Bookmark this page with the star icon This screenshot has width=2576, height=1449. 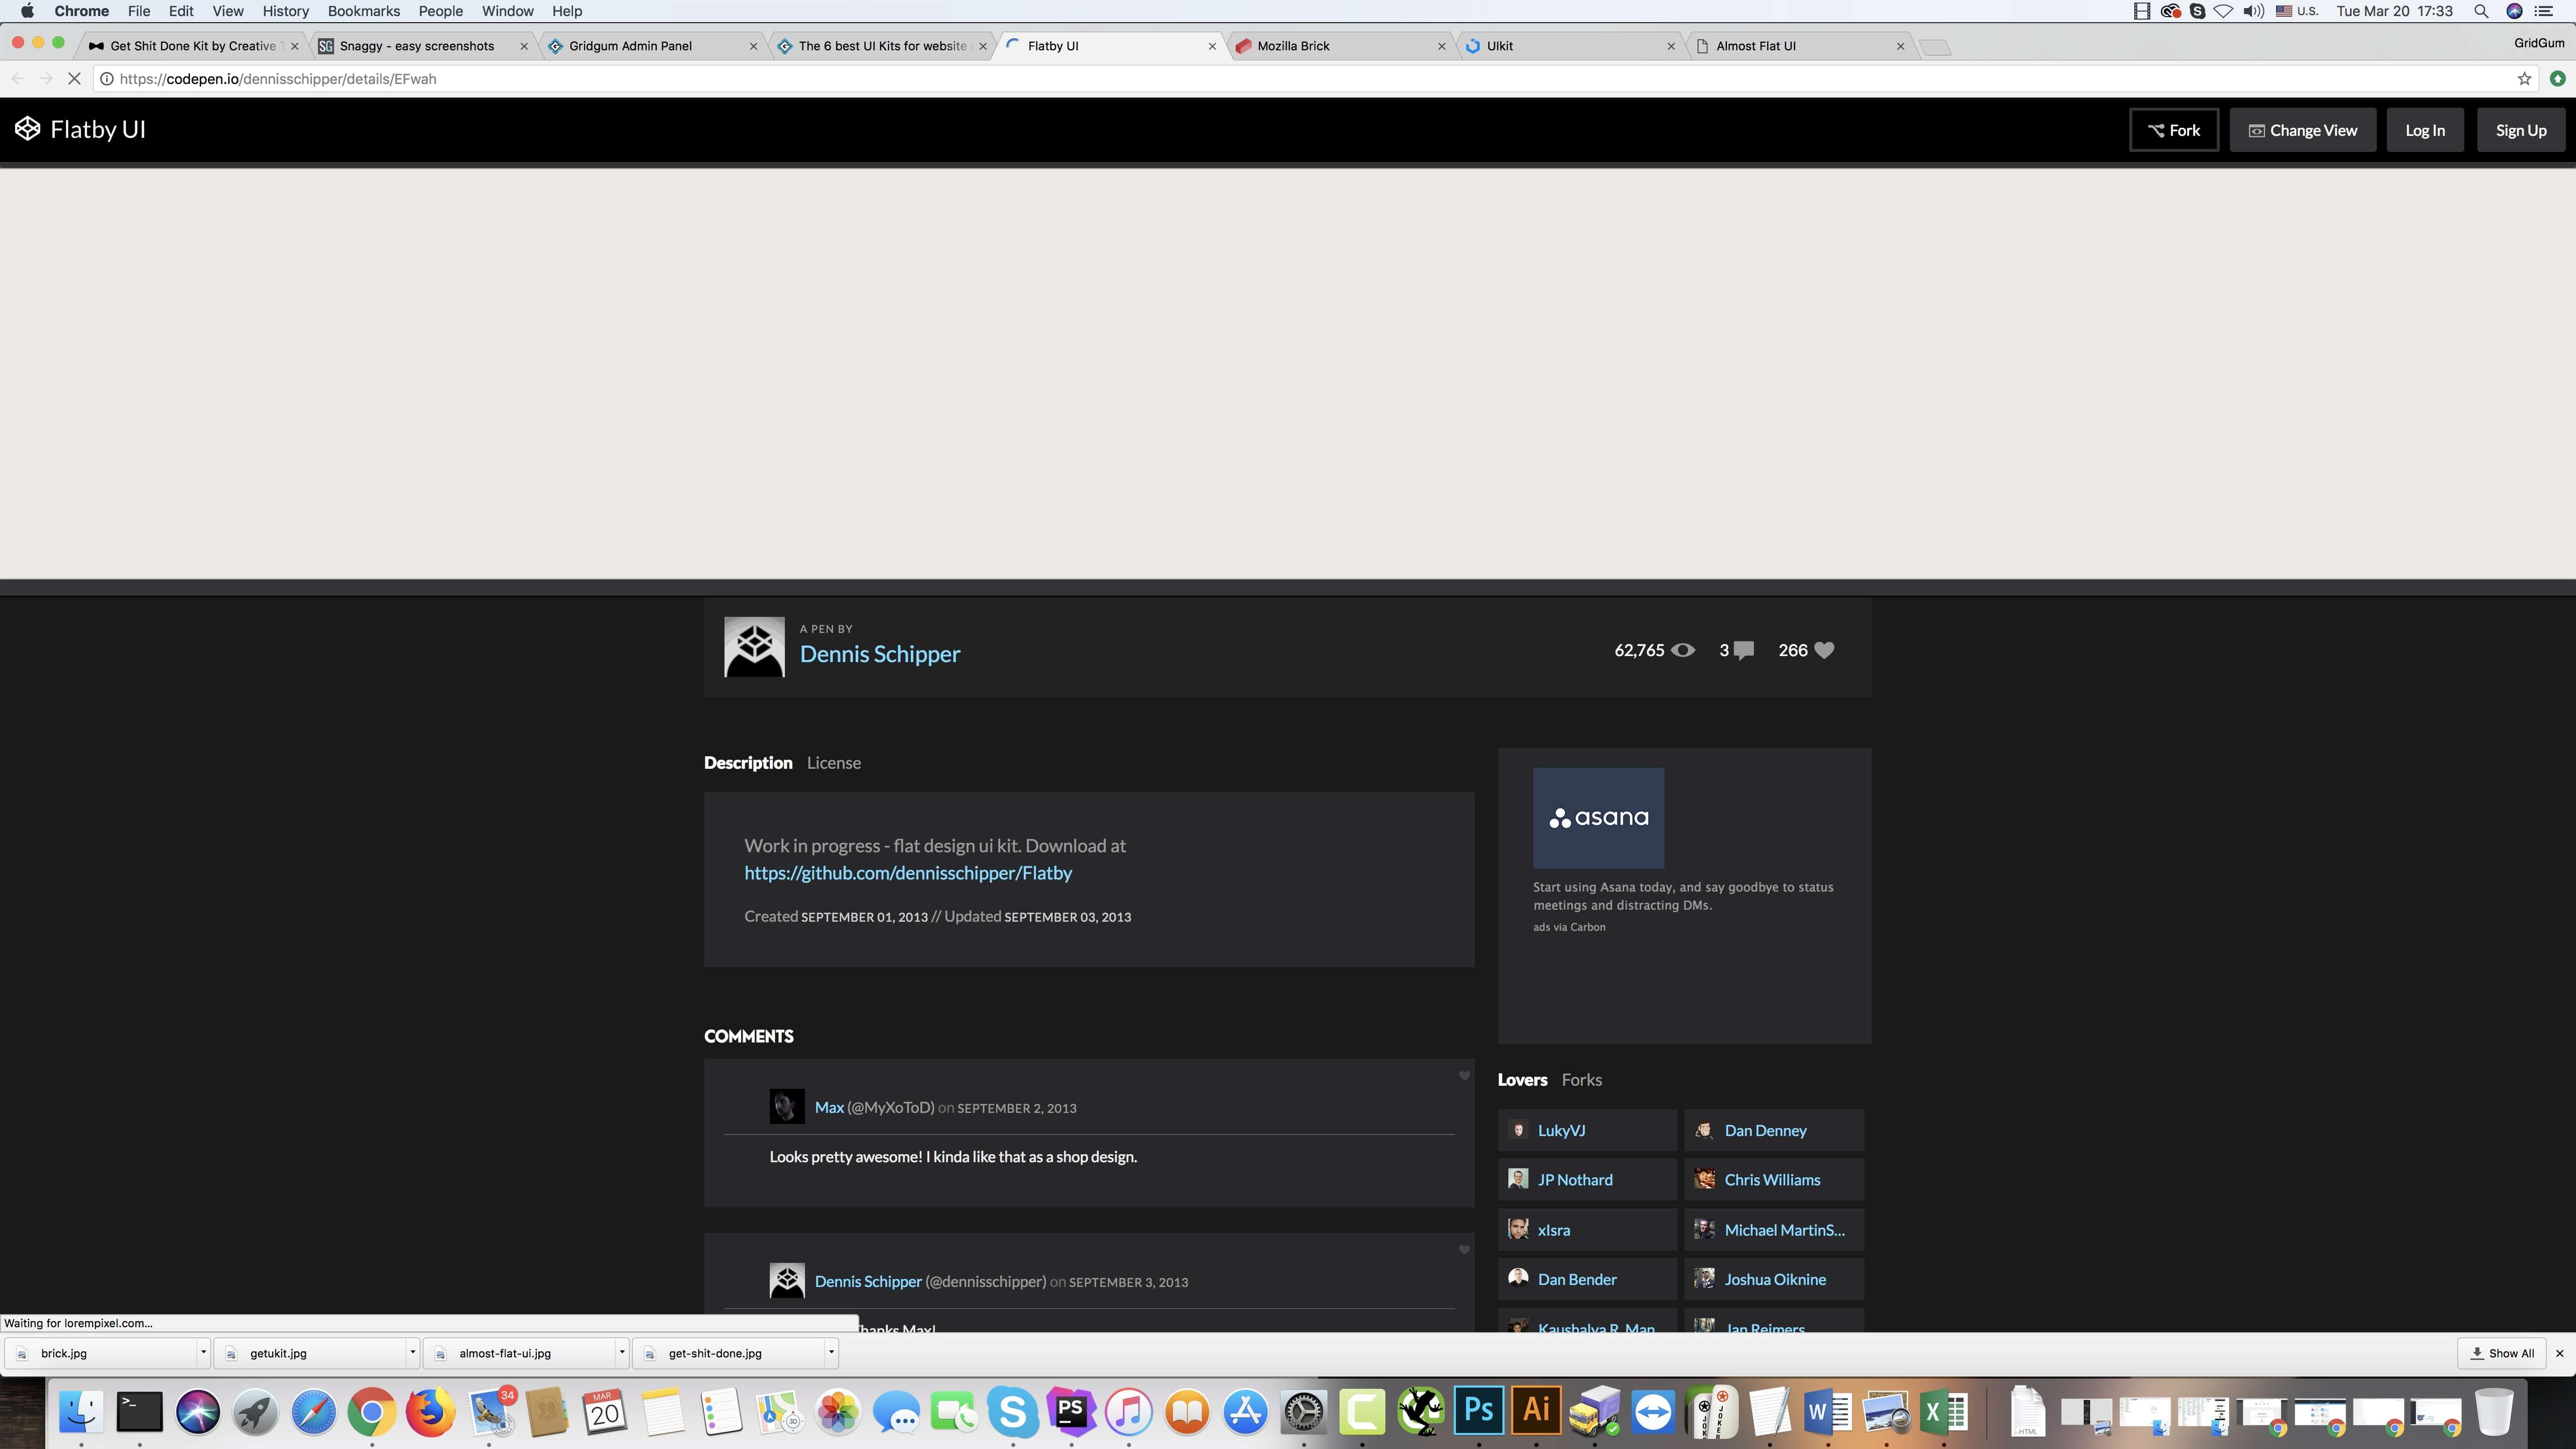2524,79
